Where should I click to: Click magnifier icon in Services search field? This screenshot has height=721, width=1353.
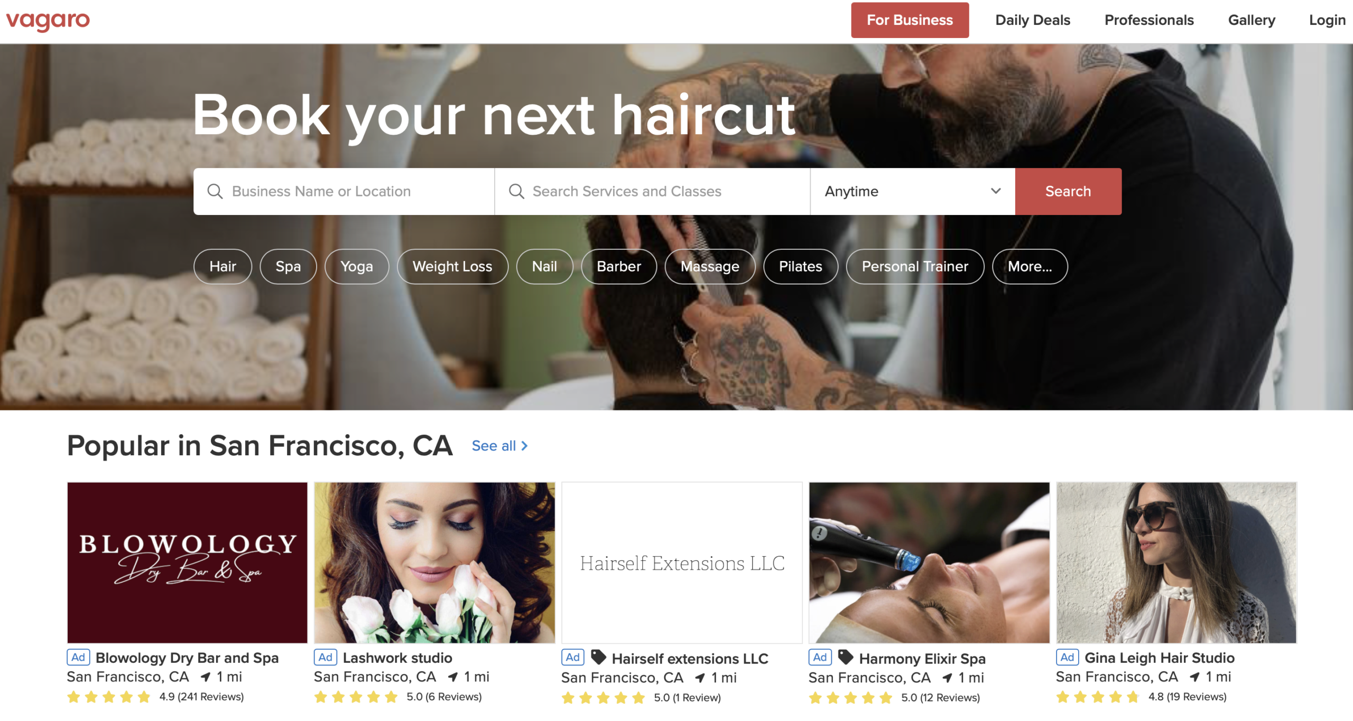(x=516, y=191)
